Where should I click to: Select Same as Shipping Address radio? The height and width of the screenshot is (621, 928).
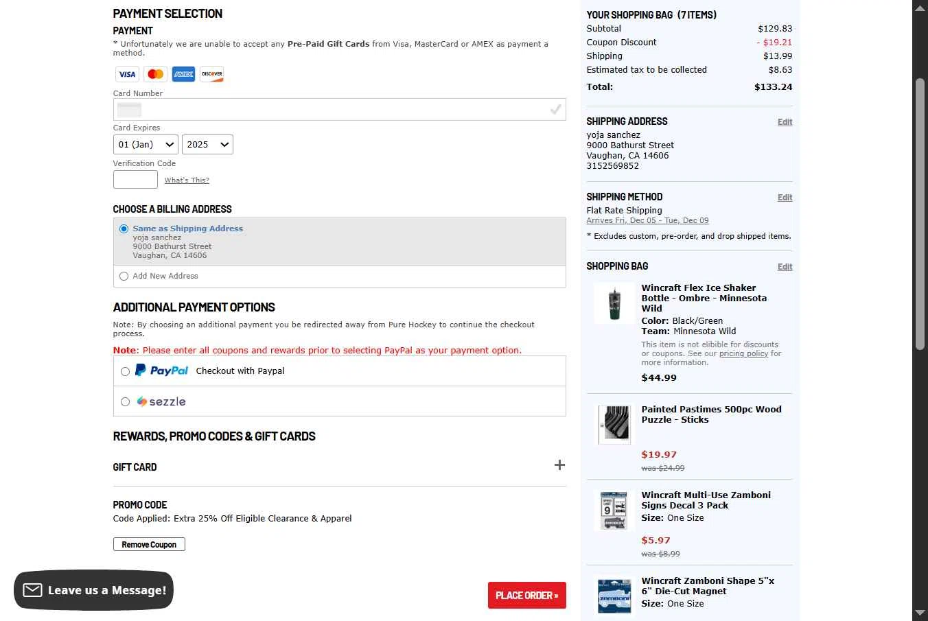pyautogui.click(x=124, y=229)
